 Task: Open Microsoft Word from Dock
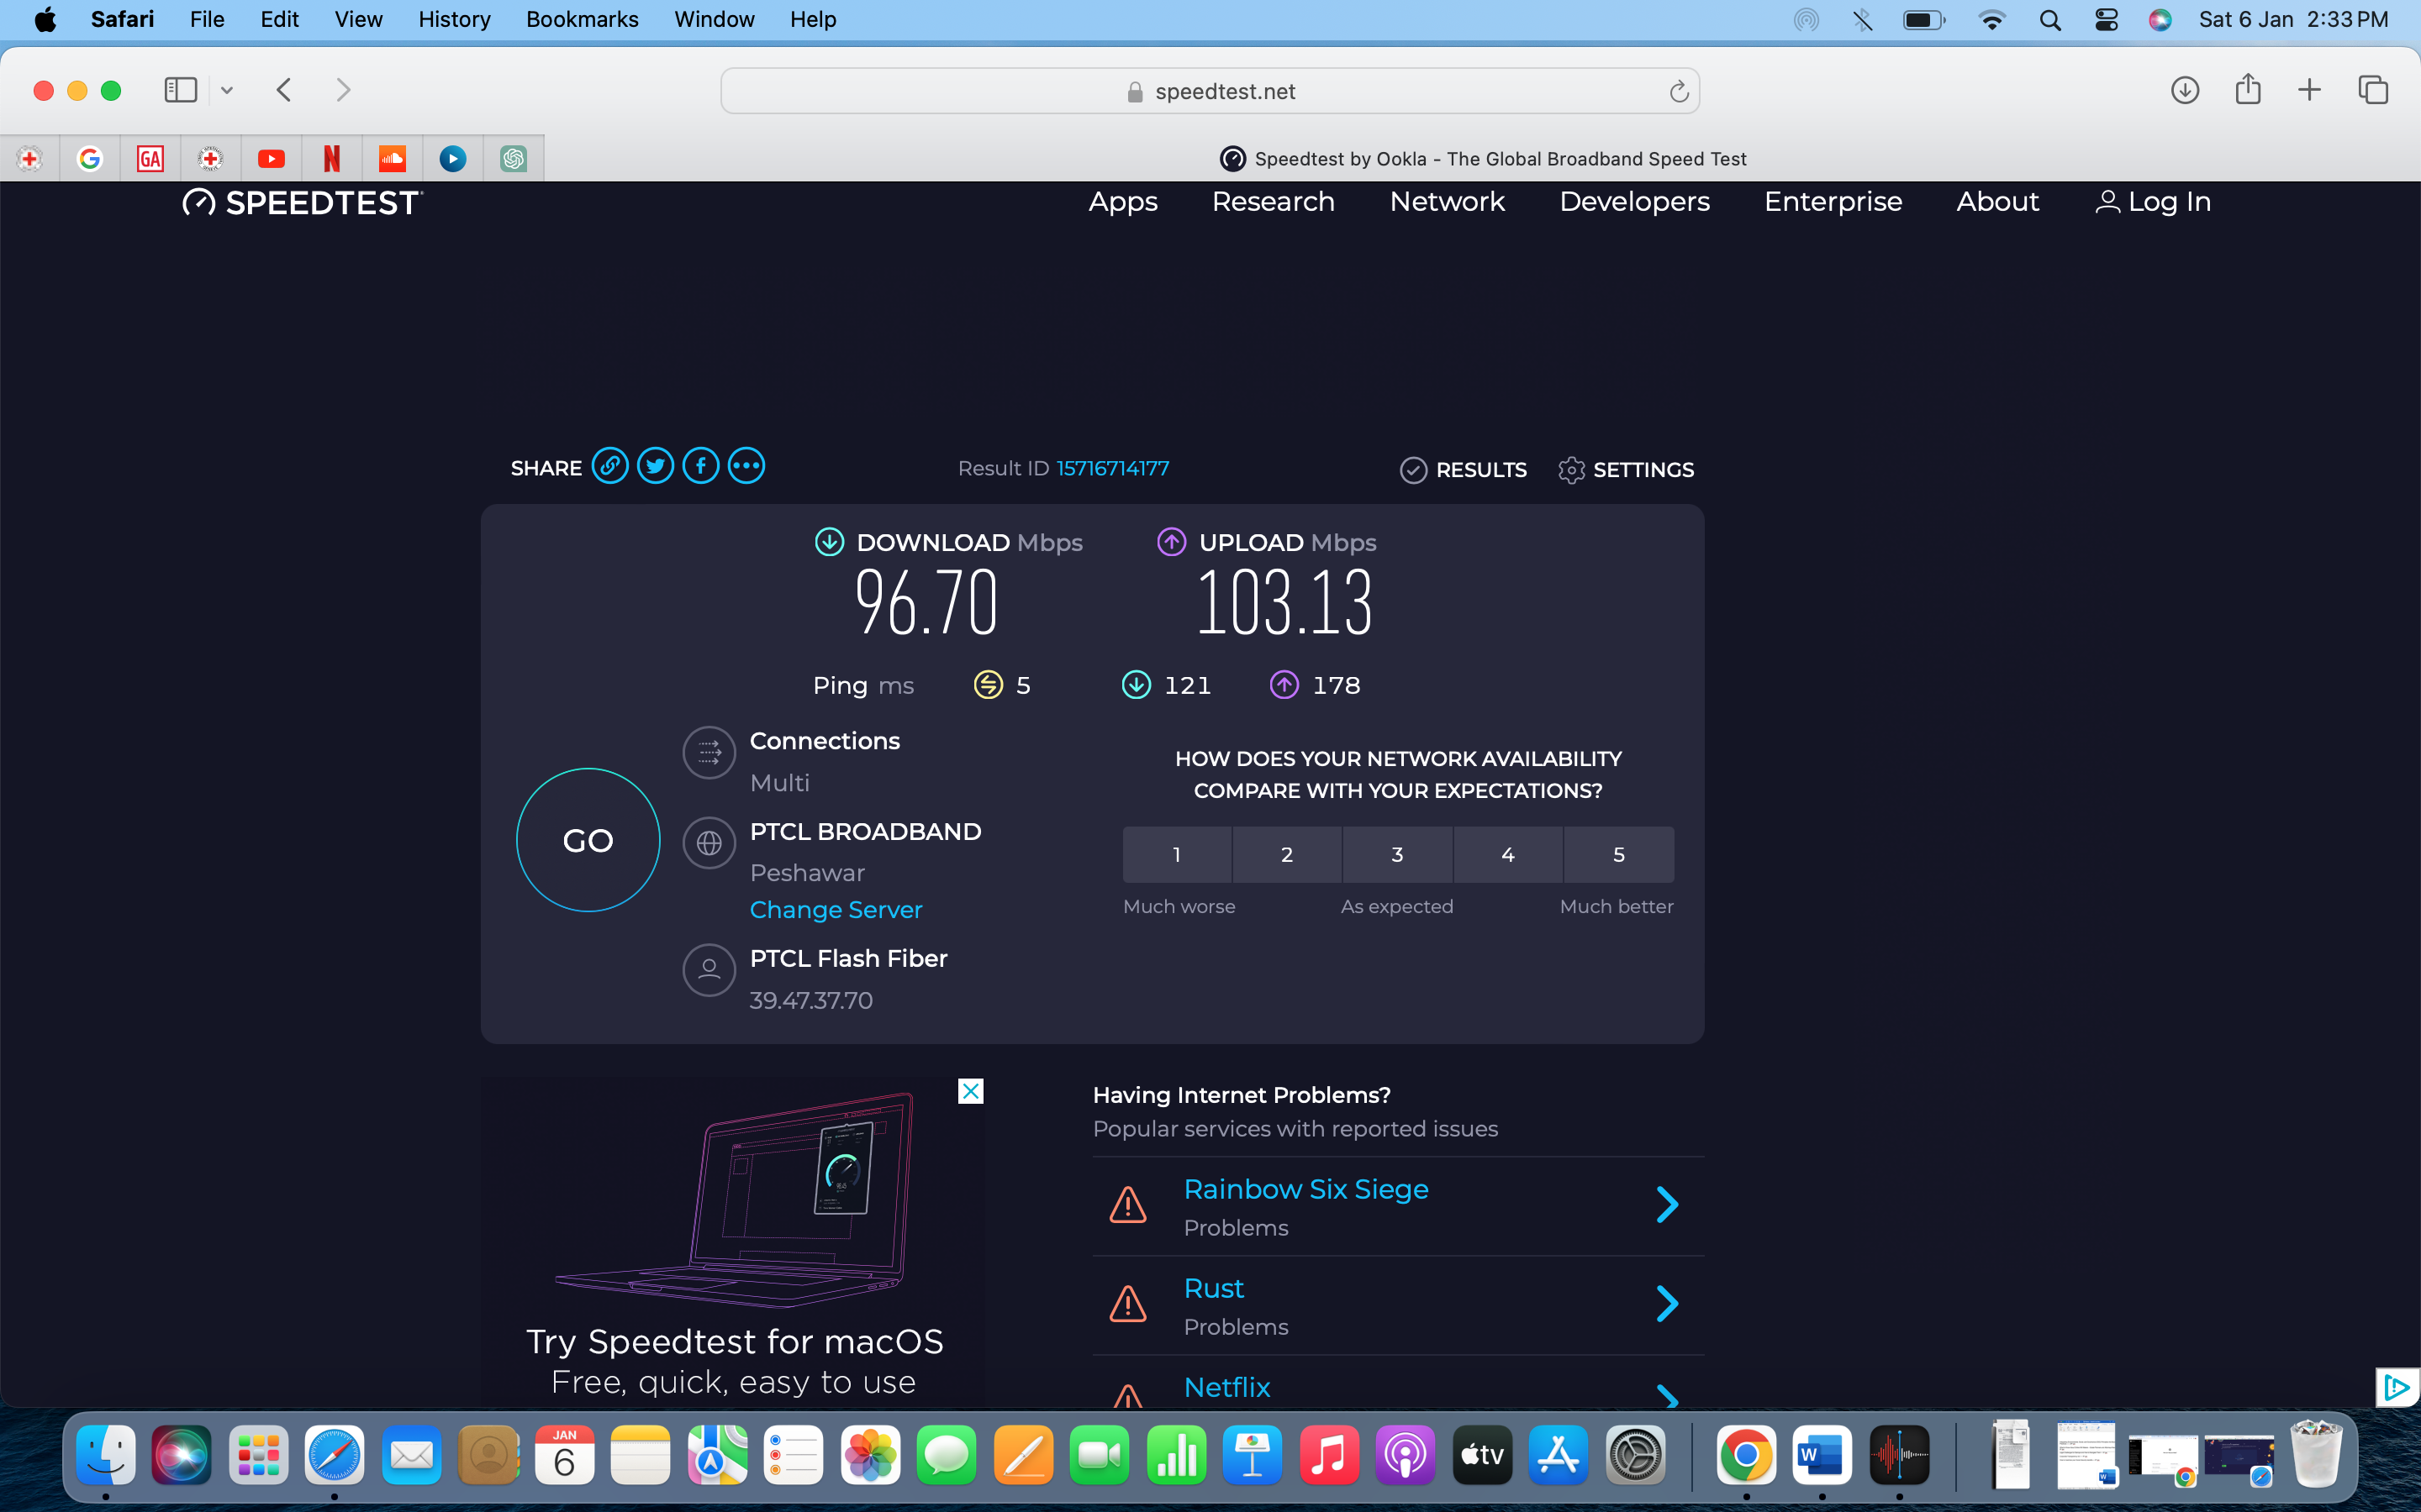(x=1822, y=1455)
